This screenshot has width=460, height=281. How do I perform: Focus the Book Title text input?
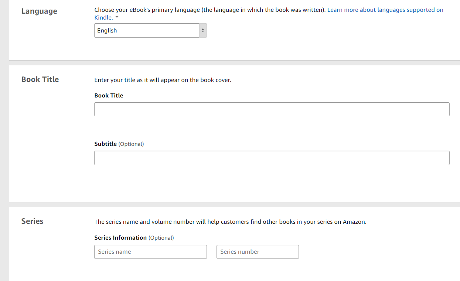coord(272,109)
